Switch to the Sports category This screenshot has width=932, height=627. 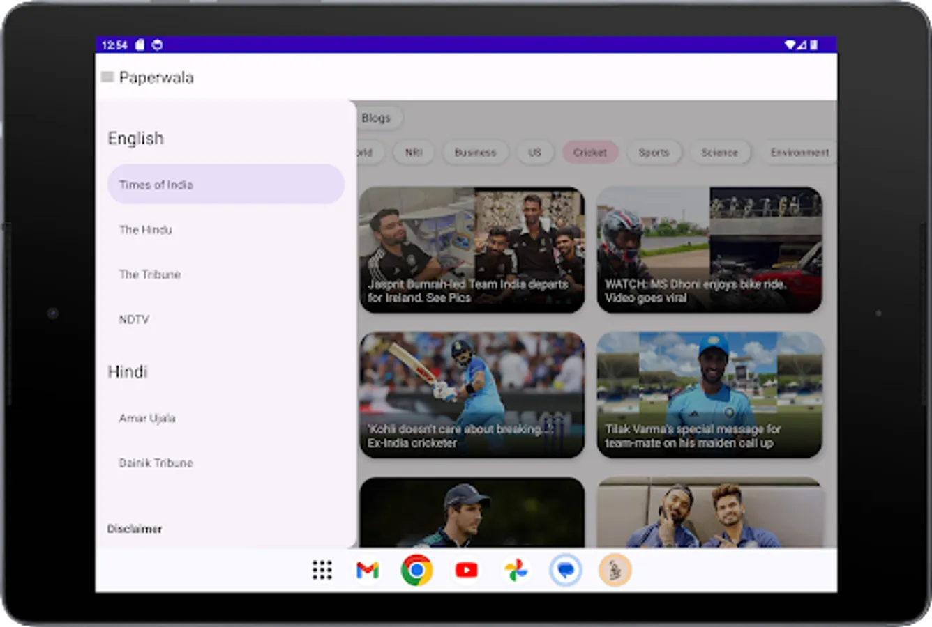point(654,152)
